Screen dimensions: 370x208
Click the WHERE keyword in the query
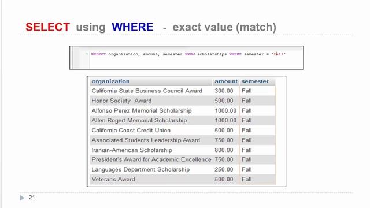point(235,54)
